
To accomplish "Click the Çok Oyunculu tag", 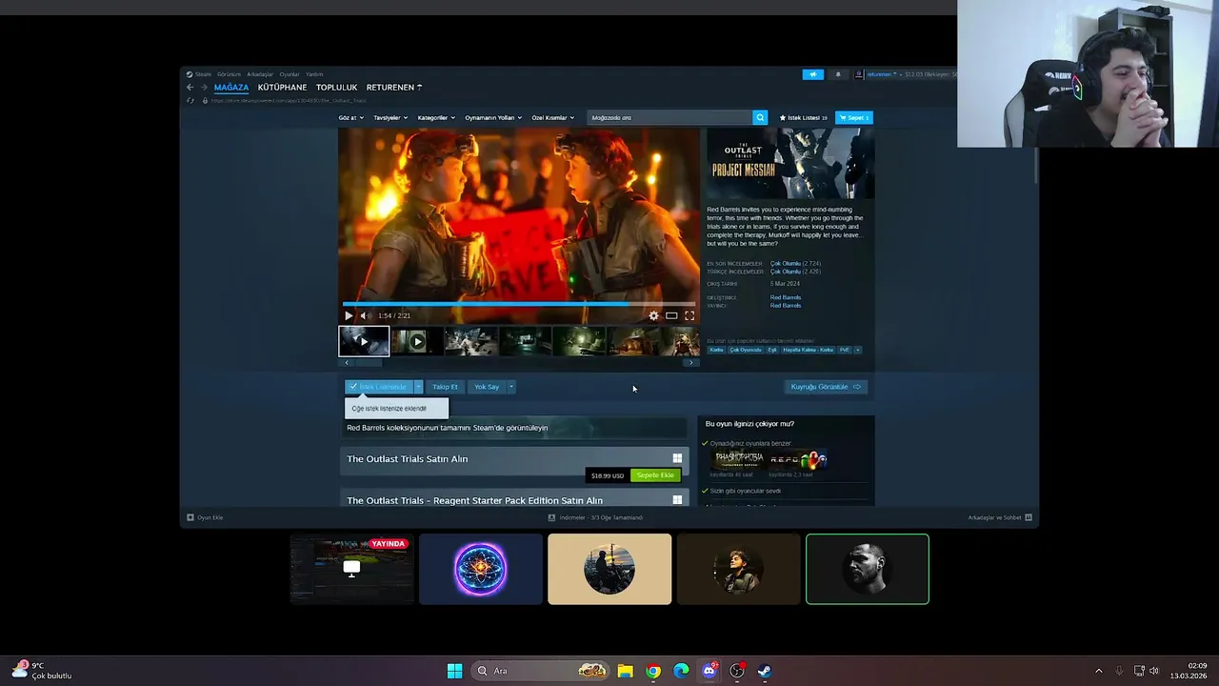I will 746,350.
